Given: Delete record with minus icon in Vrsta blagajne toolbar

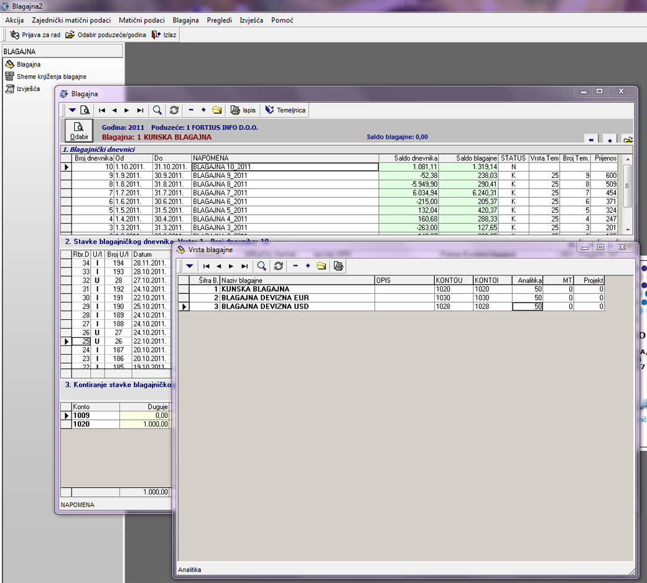Looking at the screenshot, I should point(296,266).
